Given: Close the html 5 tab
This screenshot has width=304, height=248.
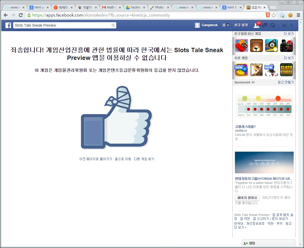Looking at the screenshot, I should click(x=240, y=7).
